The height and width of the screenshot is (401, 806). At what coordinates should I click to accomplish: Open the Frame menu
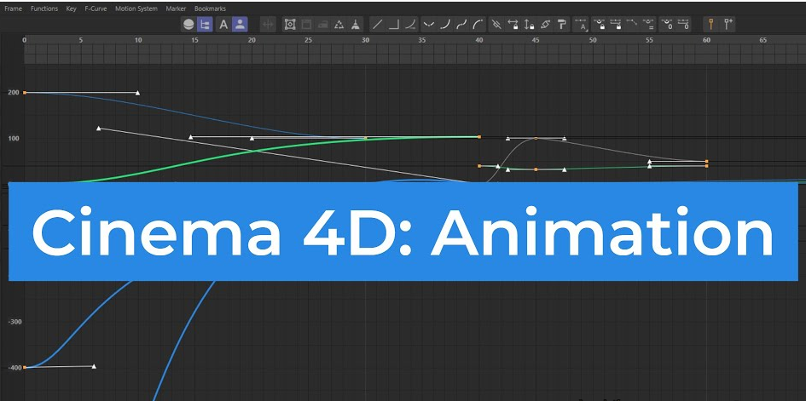coord(14,9)
